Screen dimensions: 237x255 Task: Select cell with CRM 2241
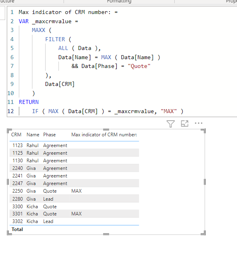18,175
